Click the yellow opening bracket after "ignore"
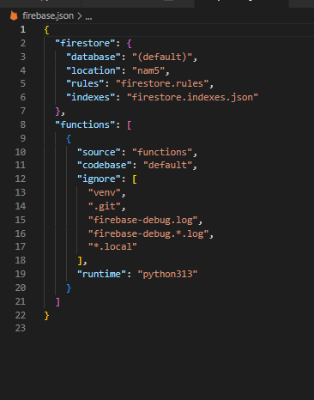This screenshot has height=400, width=314. click(135, 179)
